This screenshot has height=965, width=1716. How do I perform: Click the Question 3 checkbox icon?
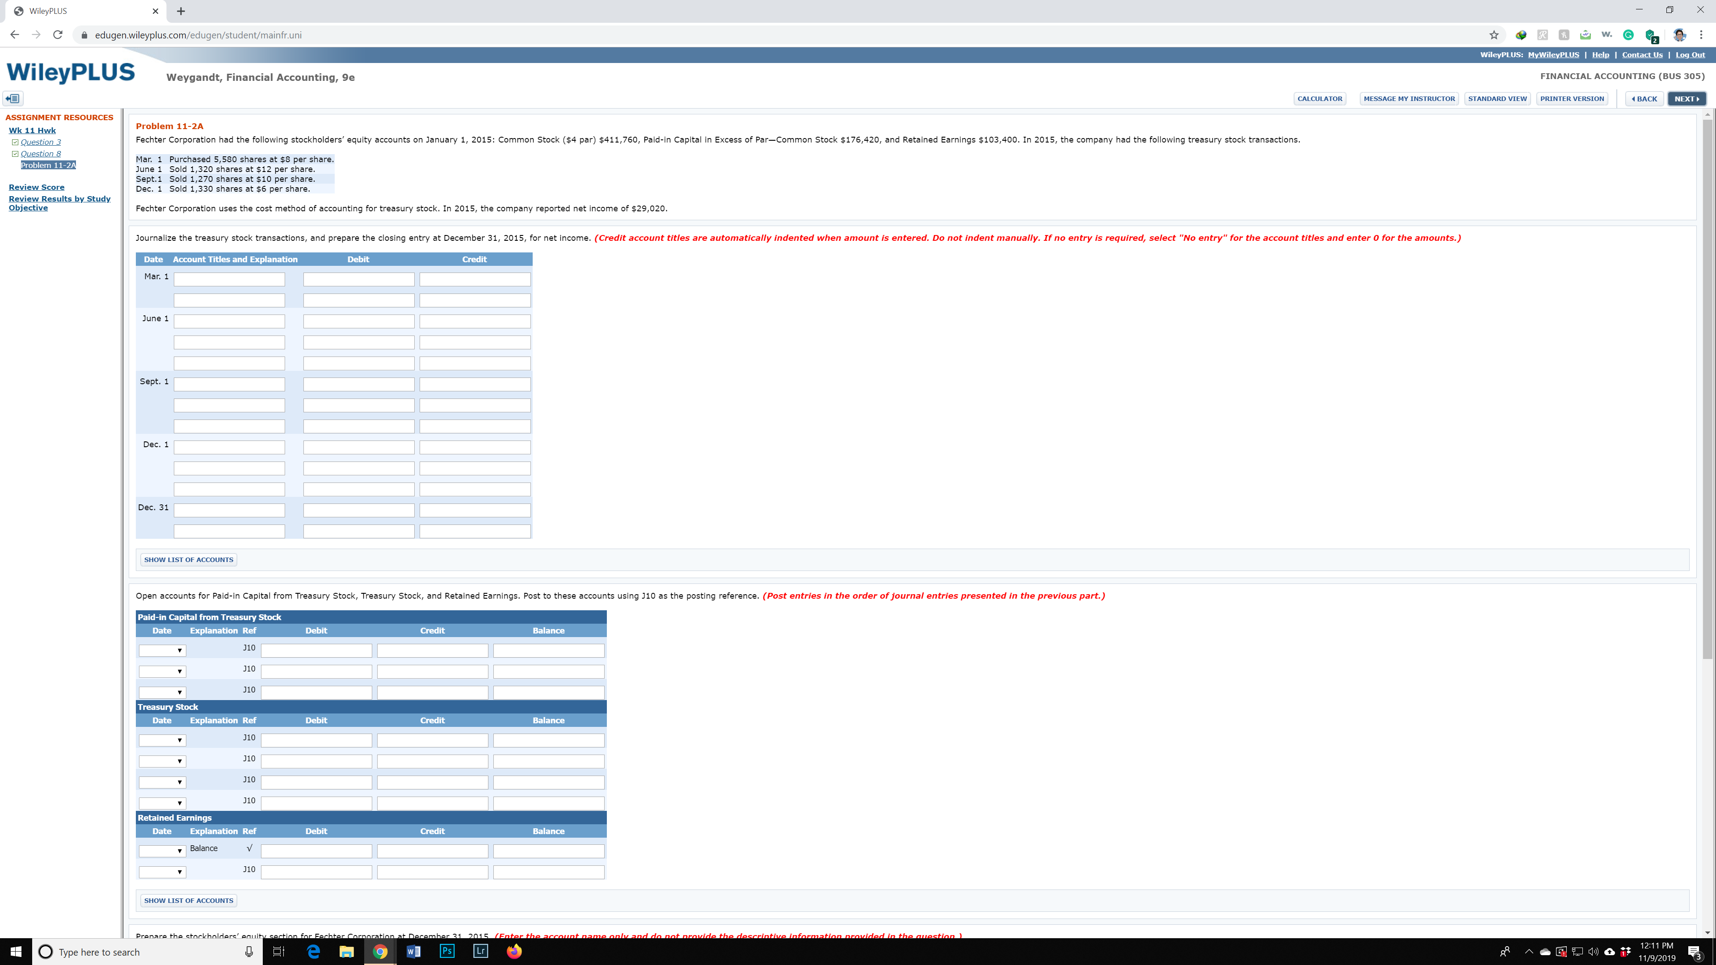pyautogui.click(x=15, y=142)
